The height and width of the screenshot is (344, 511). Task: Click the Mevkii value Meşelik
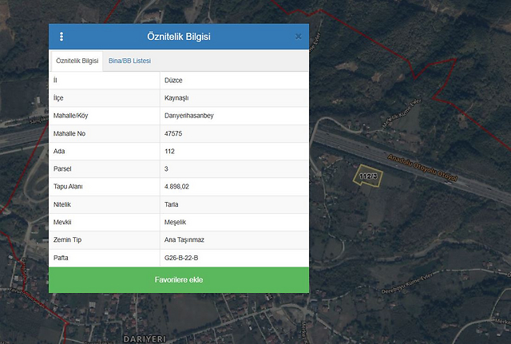175,222
